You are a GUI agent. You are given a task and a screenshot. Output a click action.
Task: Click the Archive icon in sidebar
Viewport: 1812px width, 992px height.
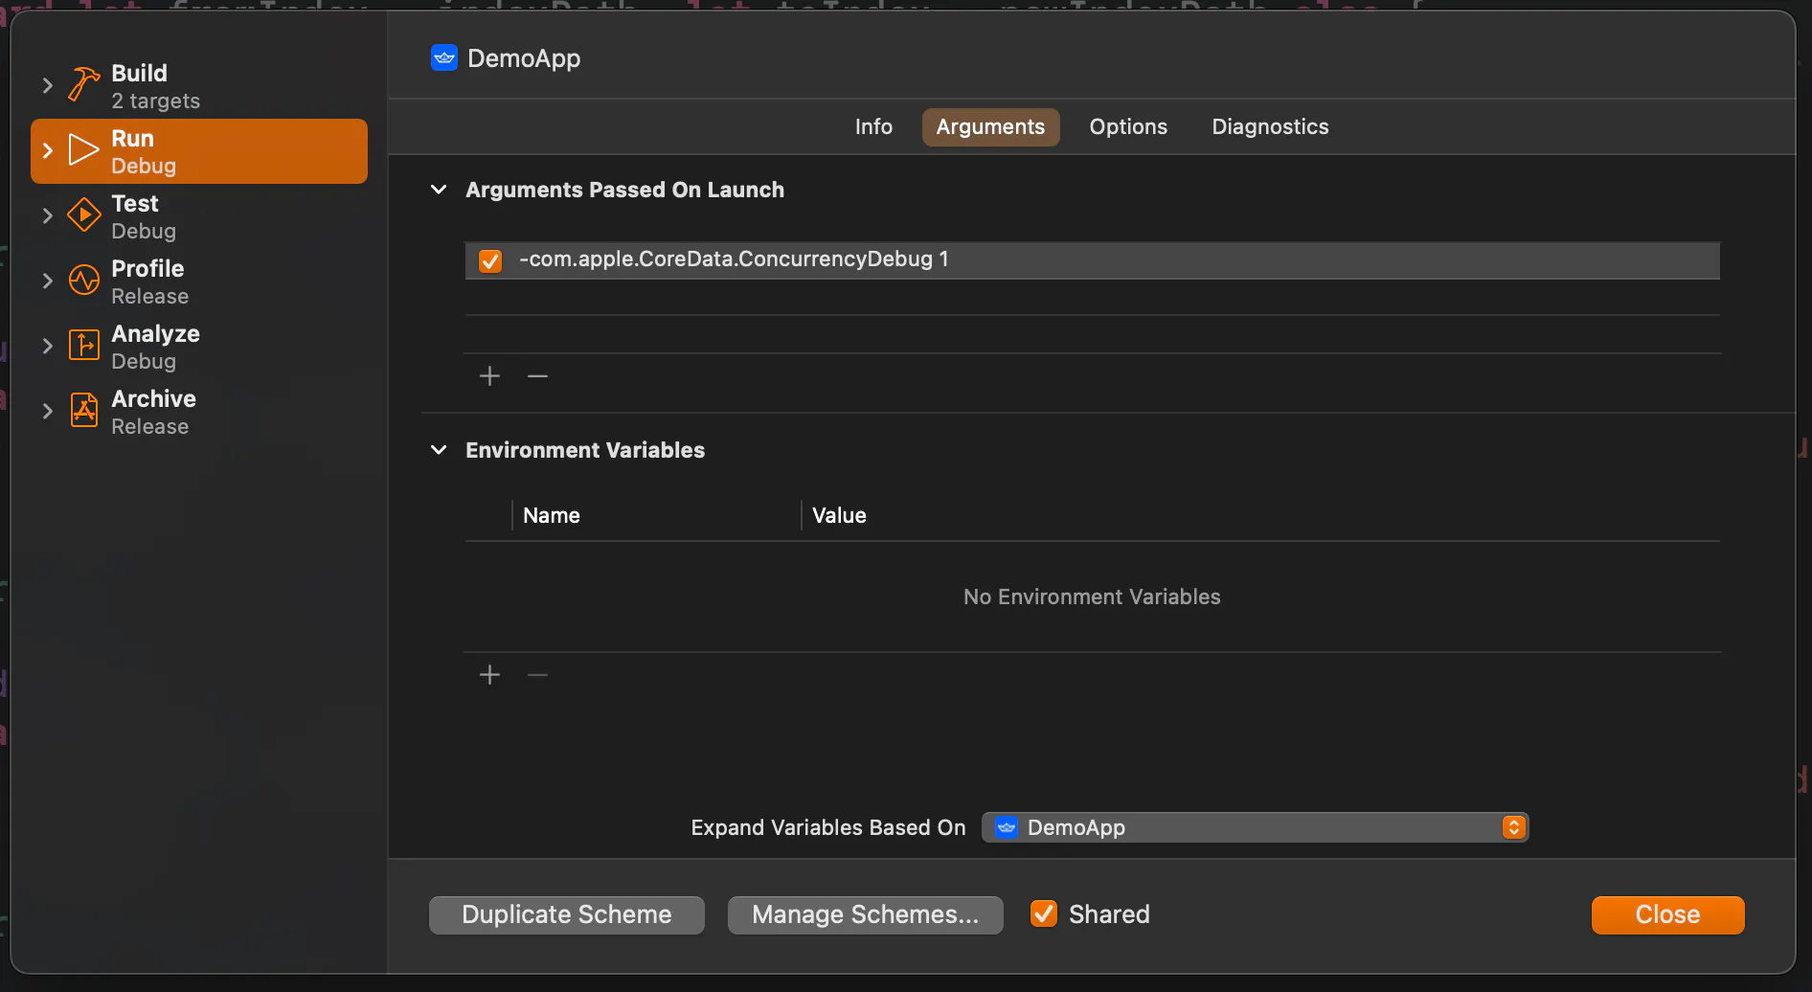pyautogui.click(x=84, y=411)
